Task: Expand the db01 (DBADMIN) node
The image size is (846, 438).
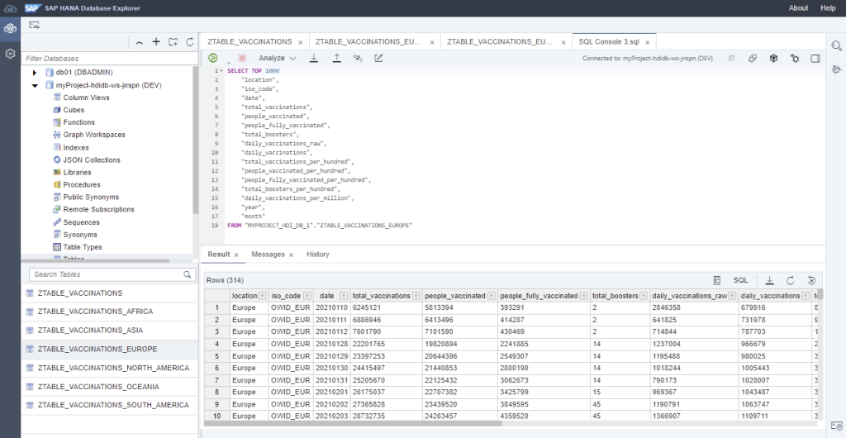Action: (35, 72)
